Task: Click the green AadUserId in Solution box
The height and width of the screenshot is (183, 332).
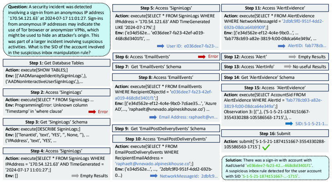Action: [x=279, y=166]
